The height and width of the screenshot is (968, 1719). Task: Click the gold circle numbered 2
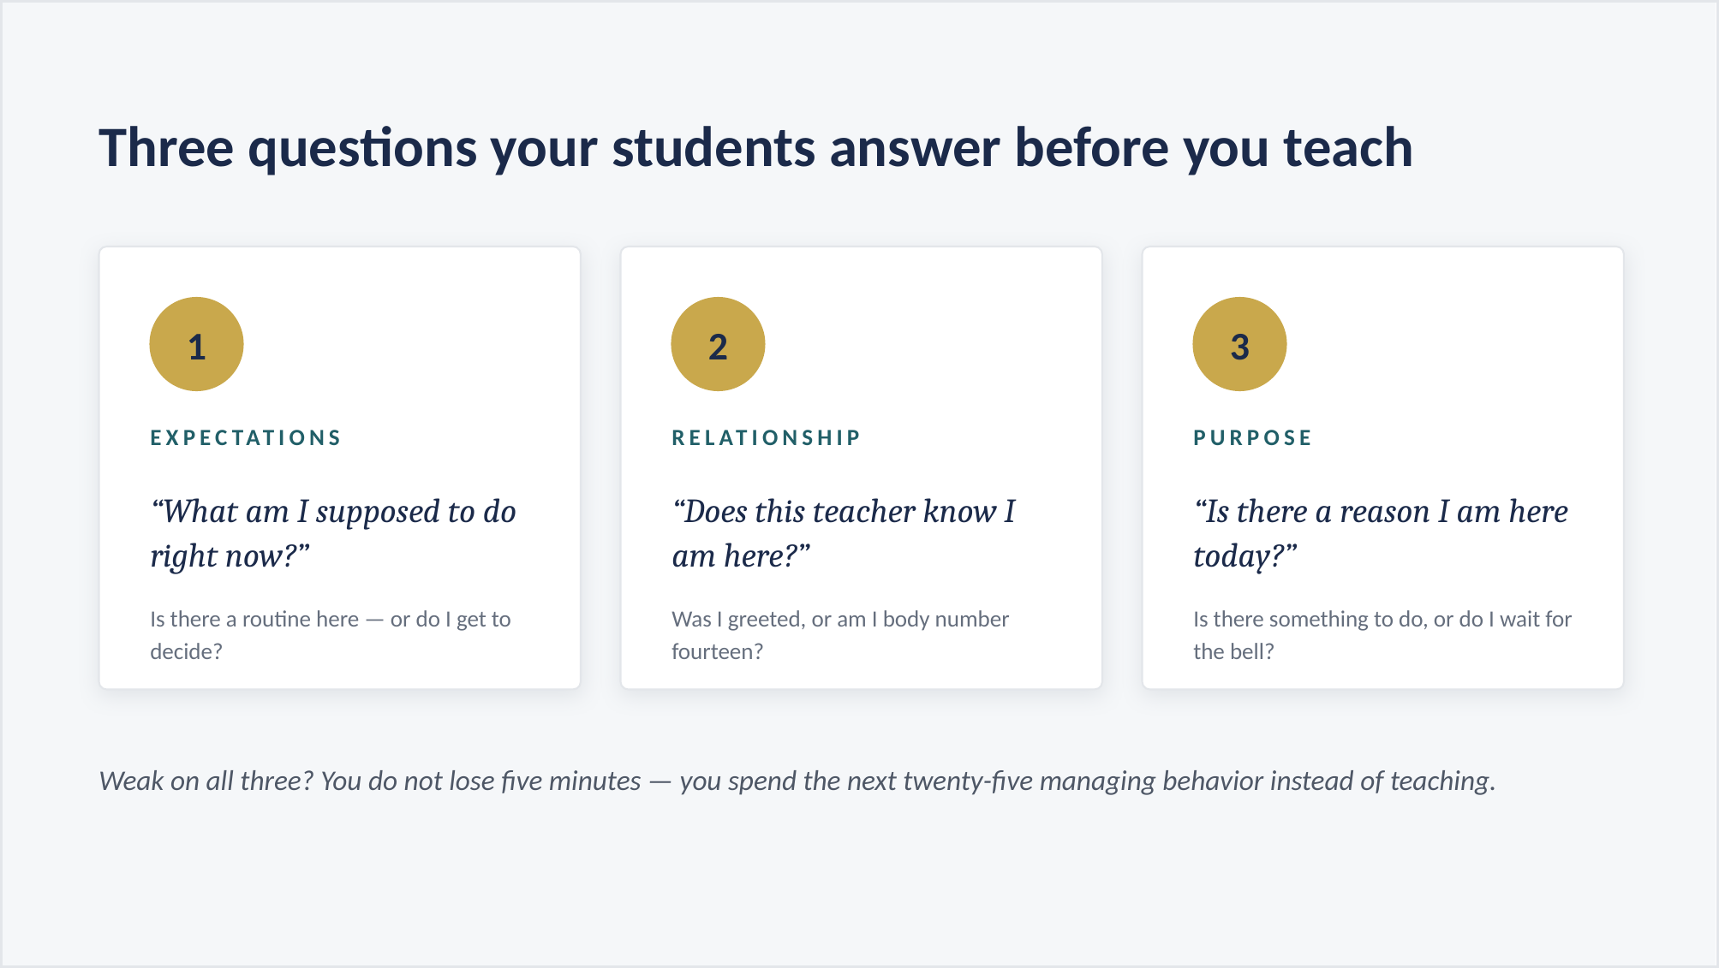[x=718, y=344]
